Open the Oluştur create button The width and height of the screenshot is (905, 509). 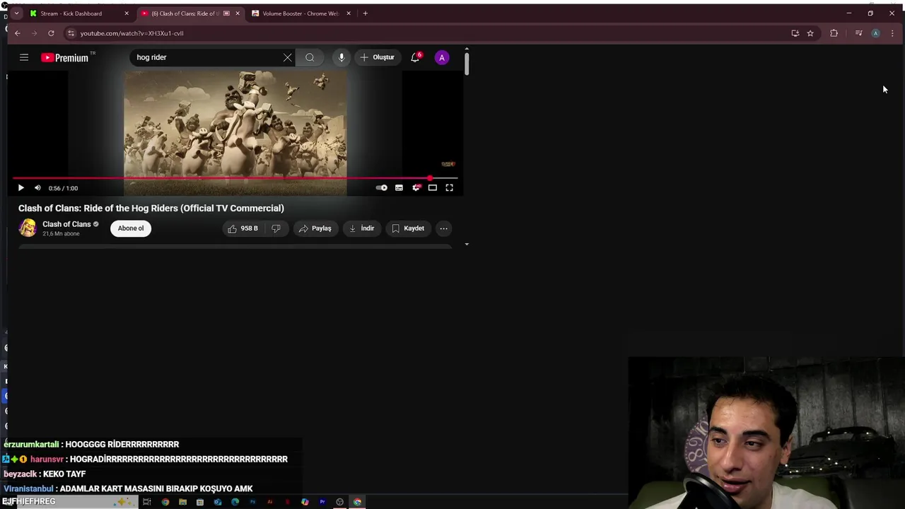(377, 57)
